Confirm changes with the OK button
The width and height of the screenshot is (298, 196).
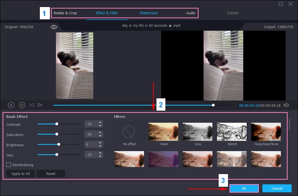click(244, 189)
